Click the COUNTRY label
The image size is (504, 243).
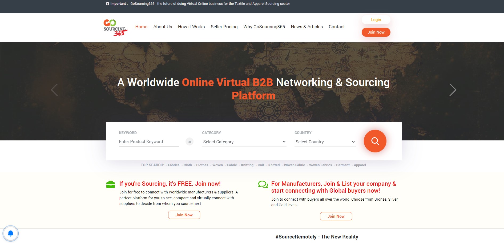pos(303,133)
